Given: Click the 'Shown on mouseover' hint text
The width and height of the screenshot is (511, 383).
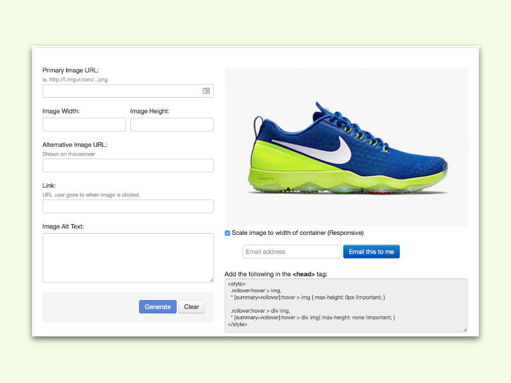Looking at the screenshot, I should pos(68,154).
